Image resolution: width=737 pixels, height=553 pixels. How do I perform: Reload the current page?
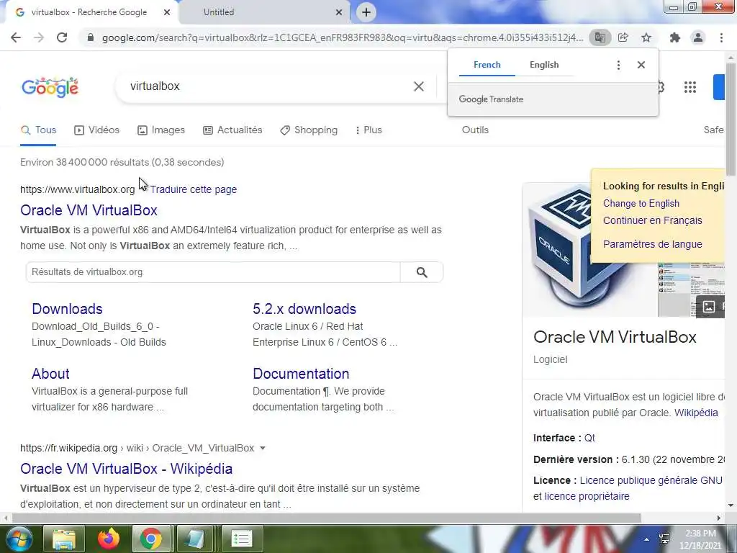point(62,37)
